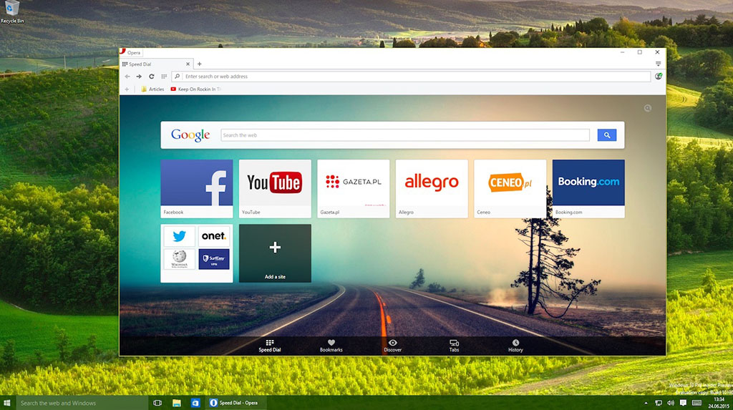
Task: Click the extension icon beside the address bar
Action: (659, 76)
